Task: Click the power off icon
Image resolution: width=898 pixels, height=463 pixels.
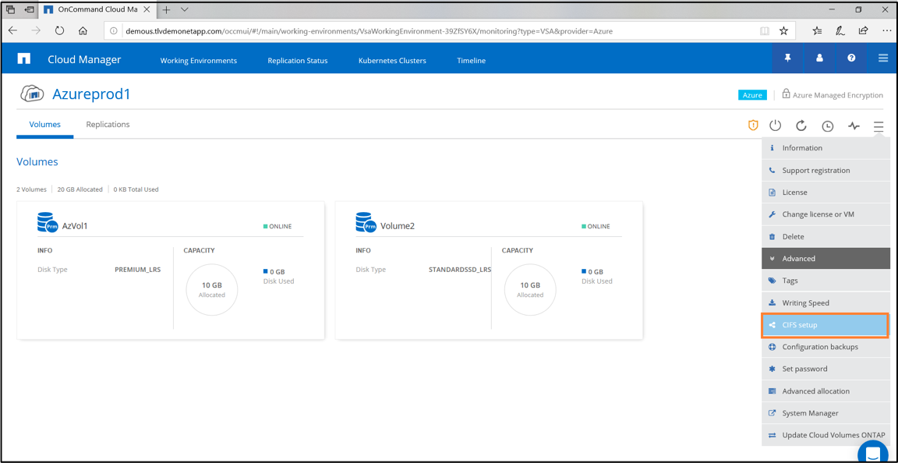Action: coord(775,125)
